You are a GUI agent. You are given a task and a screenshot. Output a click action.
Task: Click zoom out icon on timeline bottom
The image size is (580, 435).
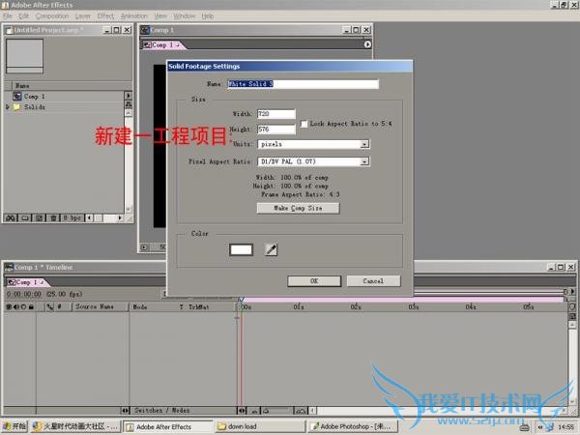pyautogui.click(x=255, y=411)
